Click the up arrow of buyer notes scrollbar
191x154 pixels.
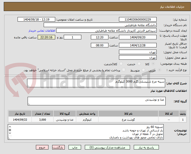pos(10,127)
